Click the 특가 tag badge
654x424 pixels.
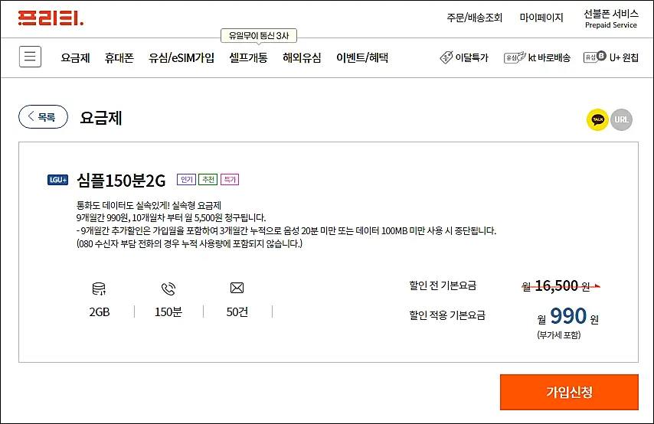[x=230, y=180]
